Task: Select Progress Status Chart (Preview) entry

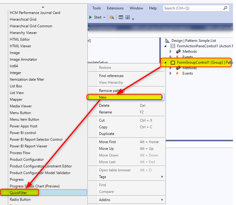Action: (35, 186)
